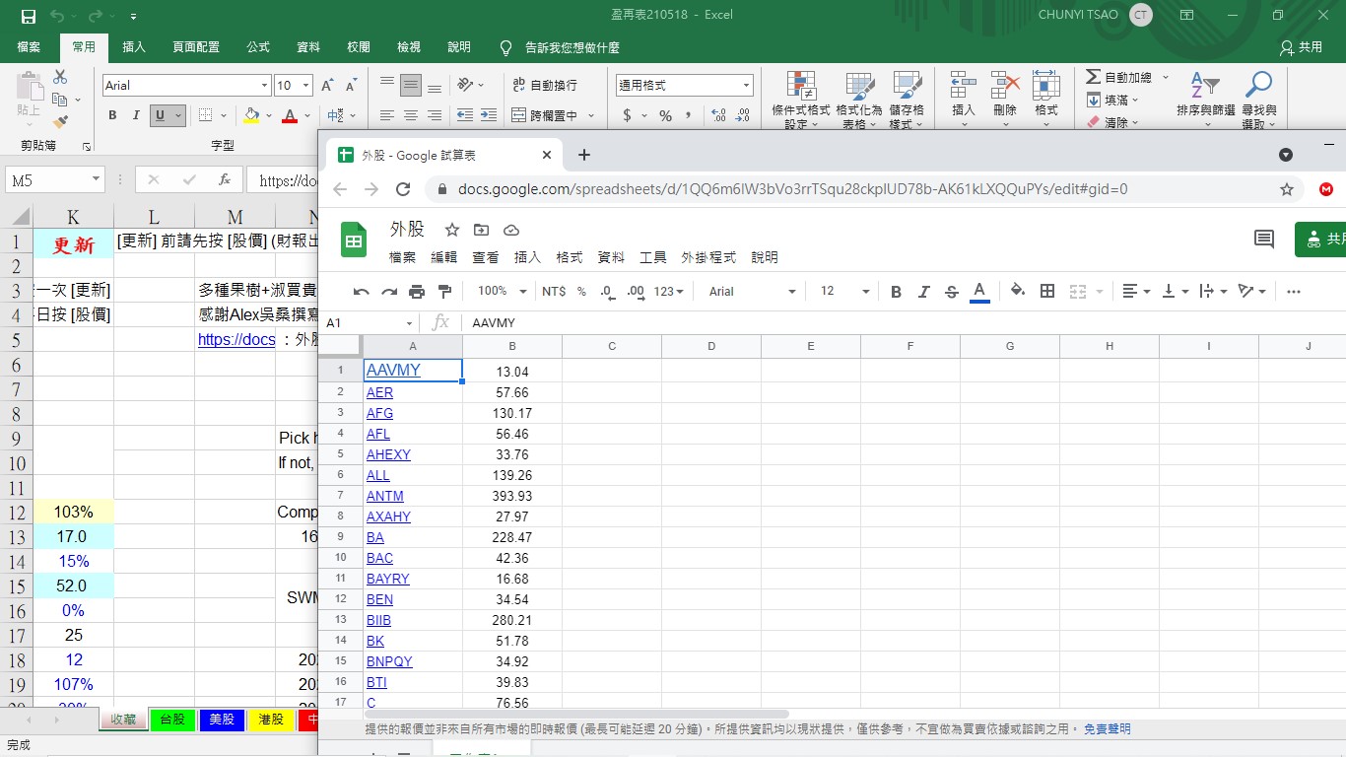Select the paint format roller in Sheets

click(444, 292)
